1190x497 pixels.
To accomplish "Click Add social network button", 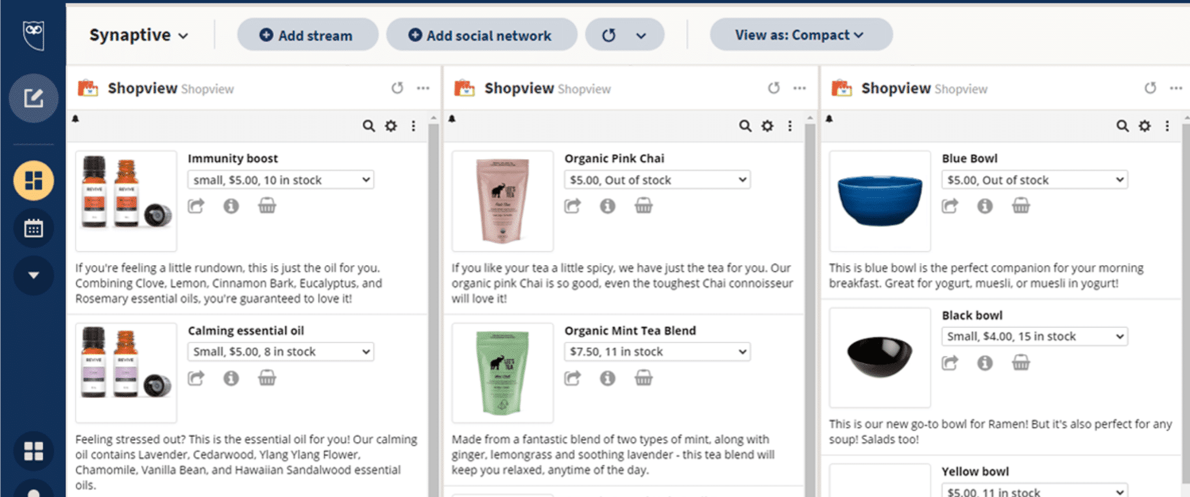I will pos(482,35).
